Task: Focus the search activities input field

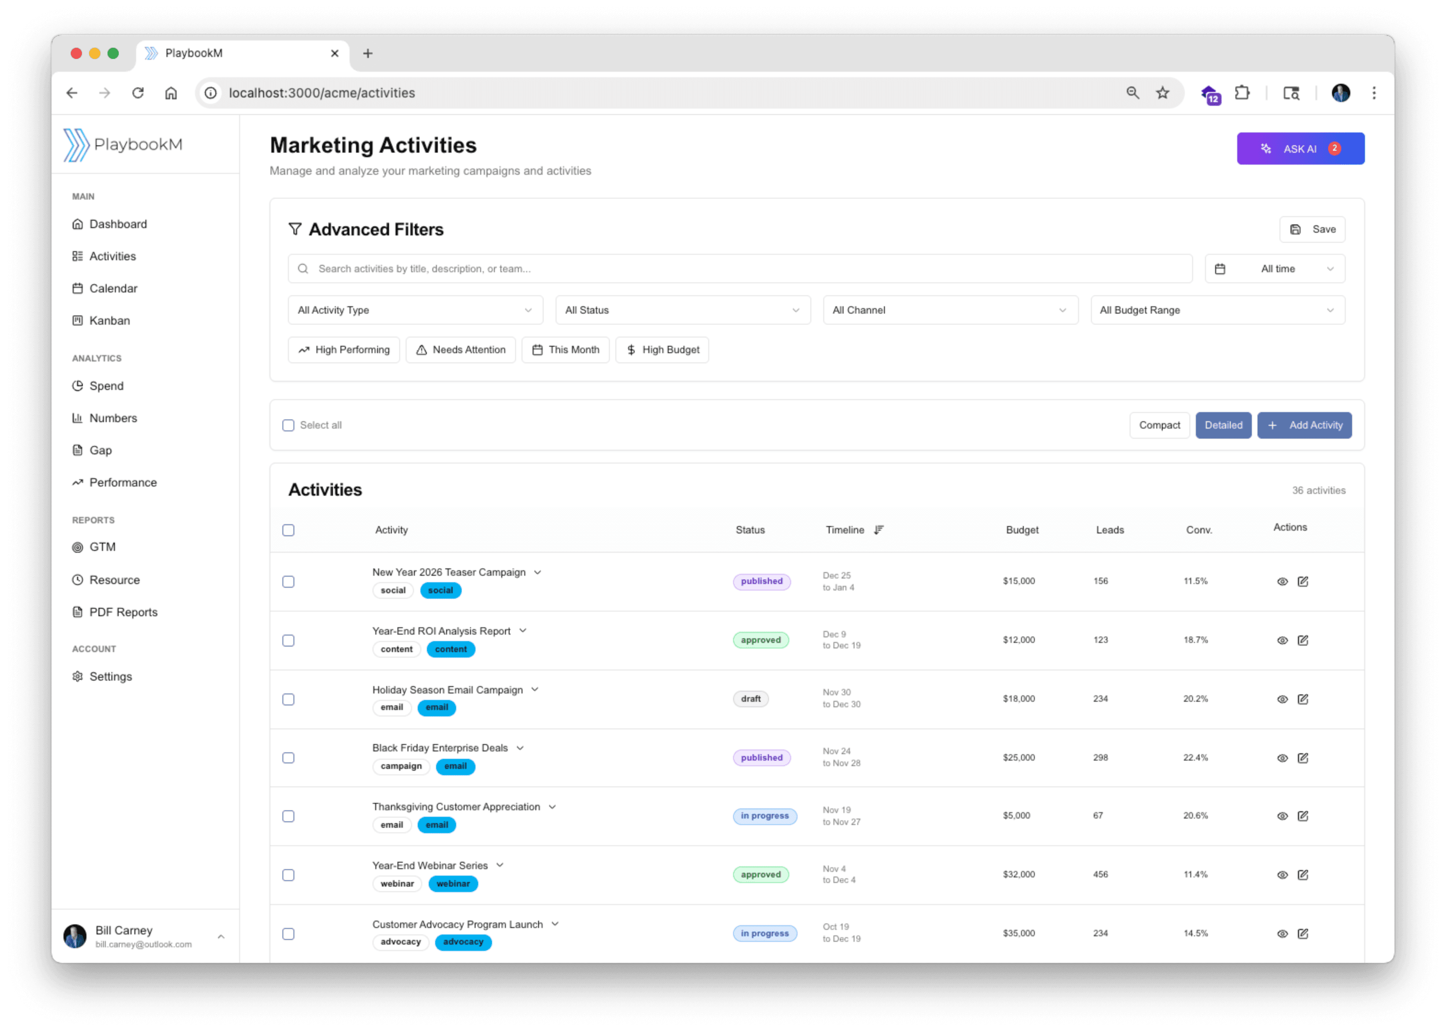Action: [x=740, y=269]
